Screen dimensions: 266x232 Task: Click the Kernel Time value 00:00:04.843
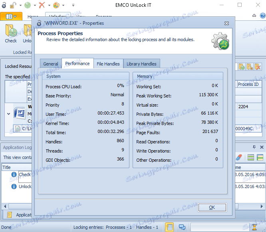111,122
